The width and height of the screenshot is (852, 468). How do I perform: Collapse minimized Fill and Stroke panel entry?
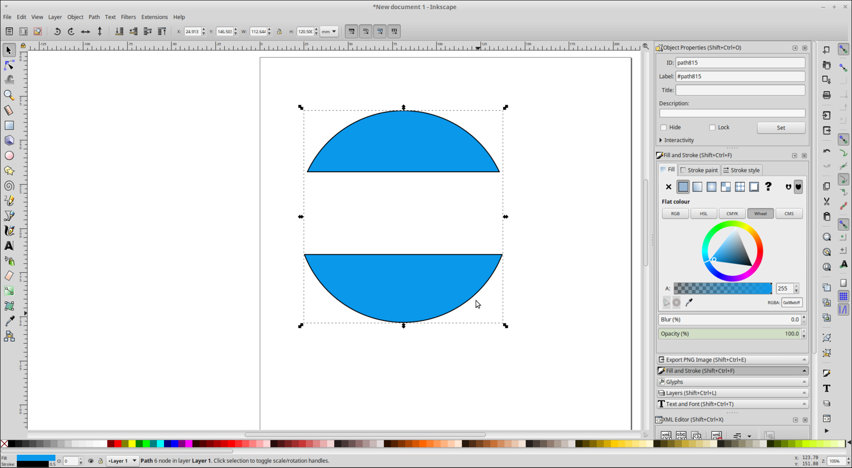[733, 371]
